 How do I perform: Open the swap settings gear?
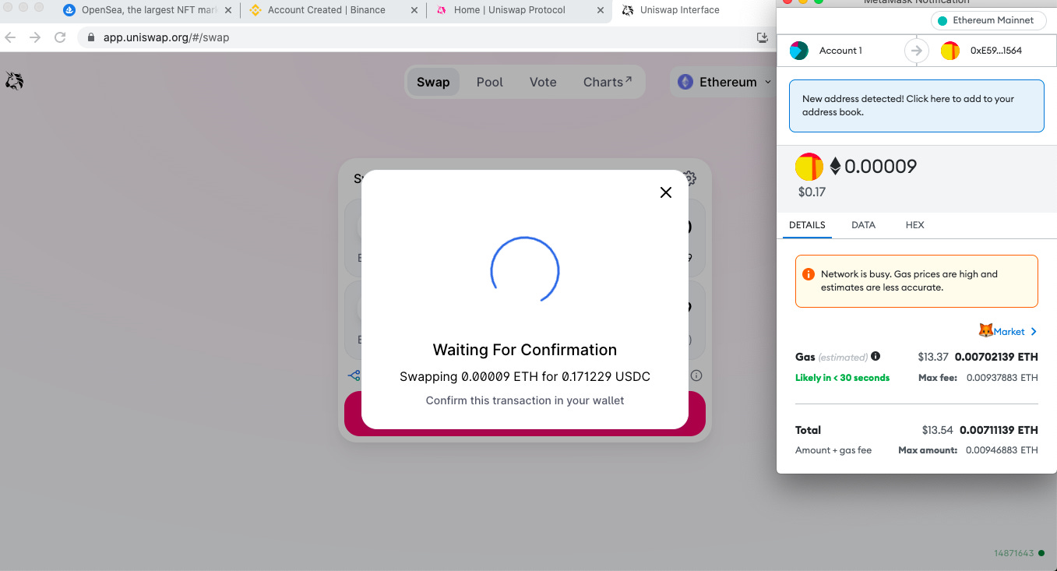tap(689, 178)
